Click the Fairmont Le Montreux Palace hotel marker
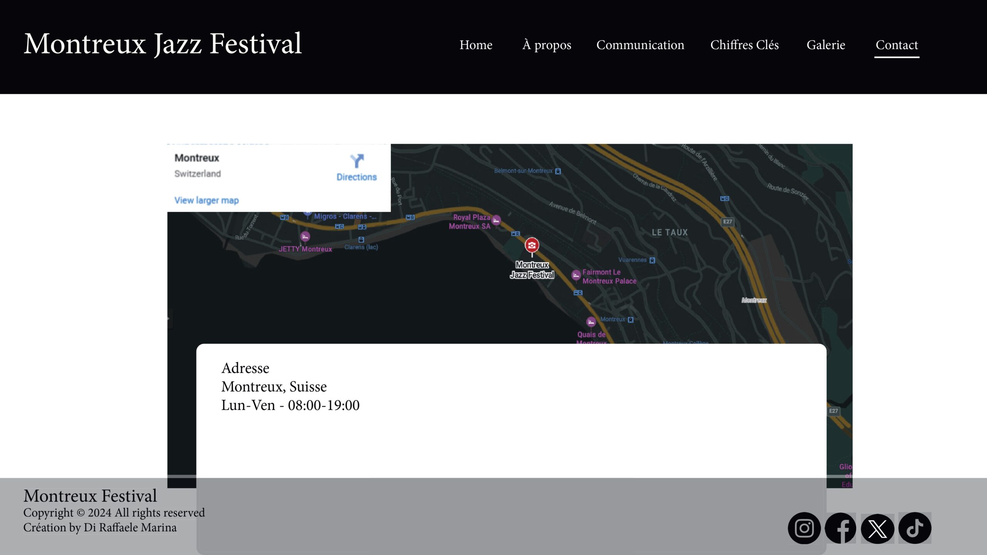The image size is (987, 555). tap(576, 275)
